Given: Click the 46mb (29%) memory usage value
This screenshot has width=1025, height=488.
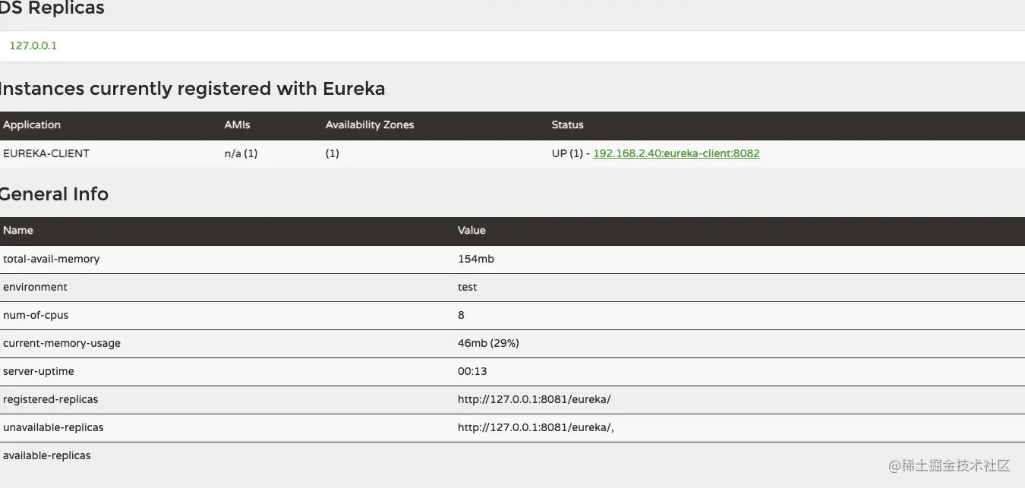Looking at the screenshot, I should (488, 344).
